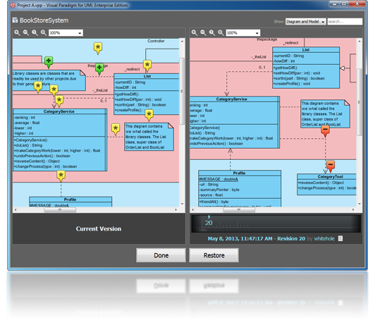
Task: Select yellow change marker beside CategoryService title
Action: coord(59,101)
